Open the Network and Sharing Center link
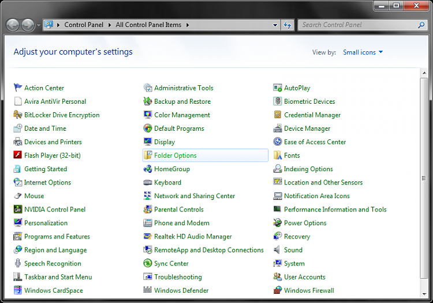The width and height of the screenshot is (433, 303). (195, 196)
